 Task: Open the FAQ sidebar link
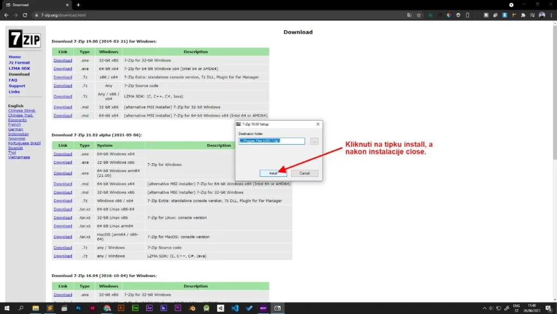click(13, 80)
